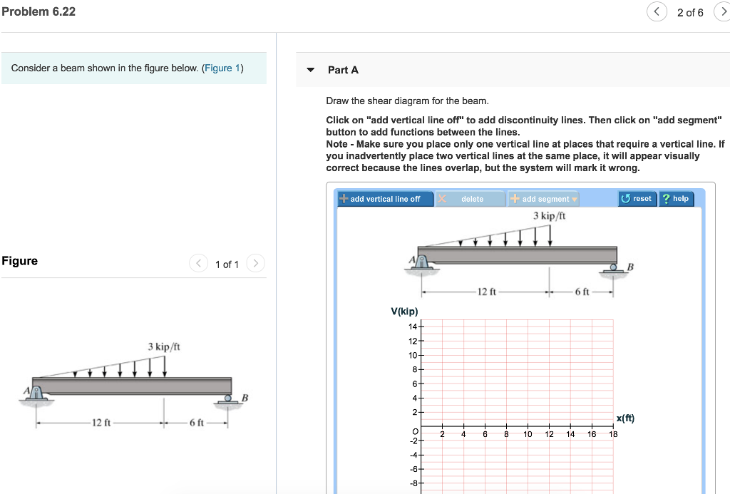Click the question mark help icon
Screen dimensions: 730x494
click(x=667, y=199)
